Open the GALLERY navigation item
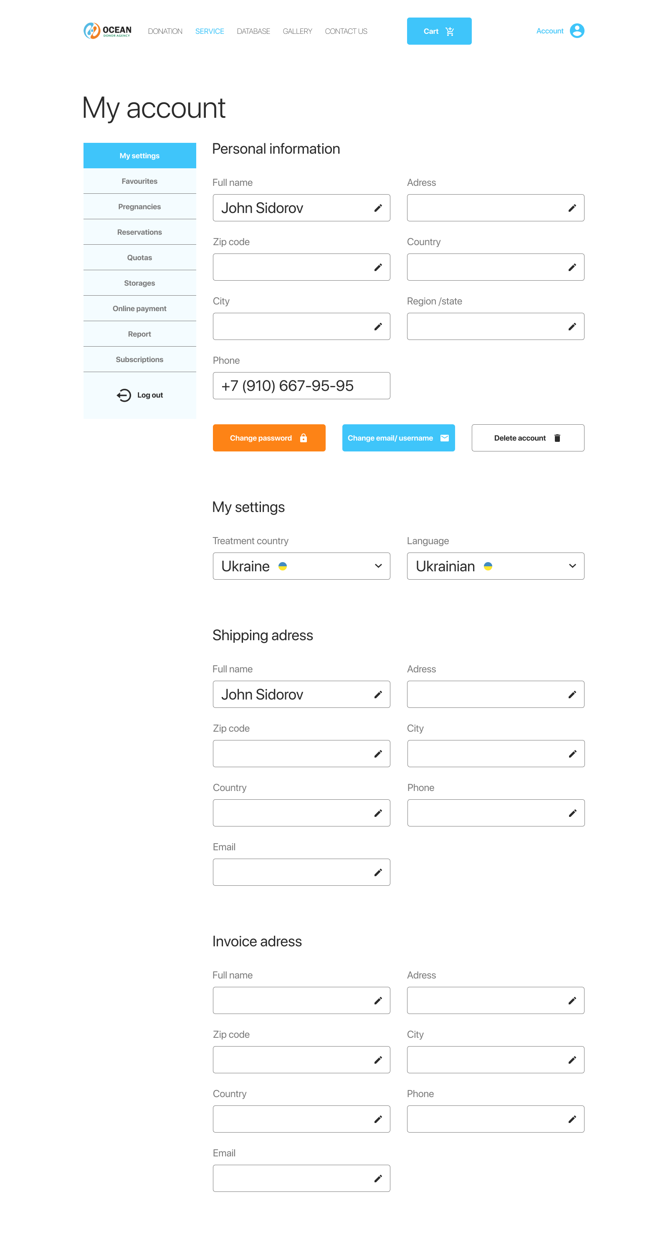The height and width of the screenshot is (1242, 668). 297,31
